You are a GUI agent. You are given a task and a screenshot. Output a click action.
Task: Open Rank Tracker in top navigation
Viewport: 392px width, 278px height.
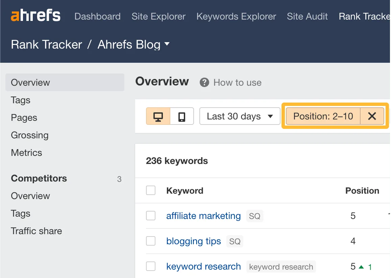tap(364, 17)
